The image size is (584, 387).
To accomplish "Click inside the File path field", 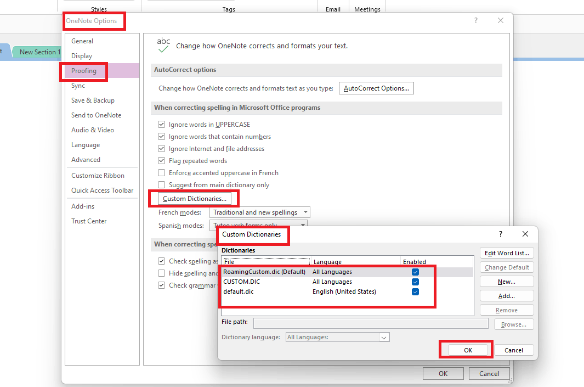I will tap(370, 323).
